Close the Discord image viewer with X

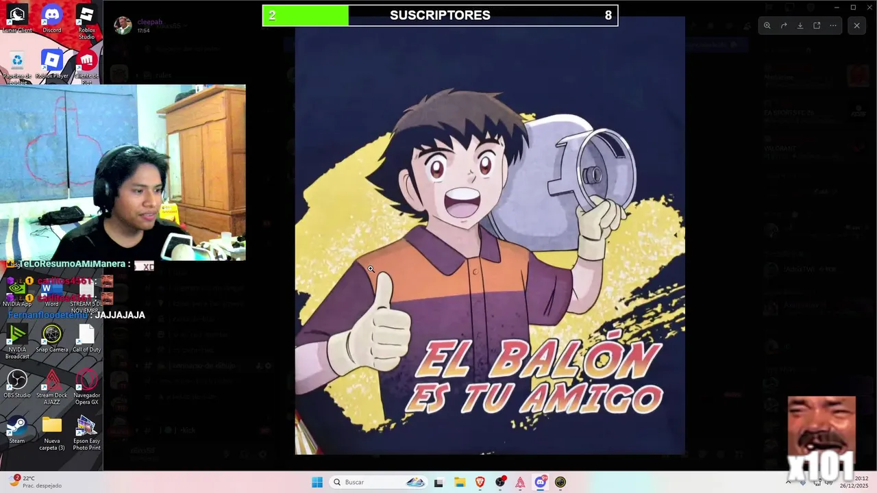[856, 25]
